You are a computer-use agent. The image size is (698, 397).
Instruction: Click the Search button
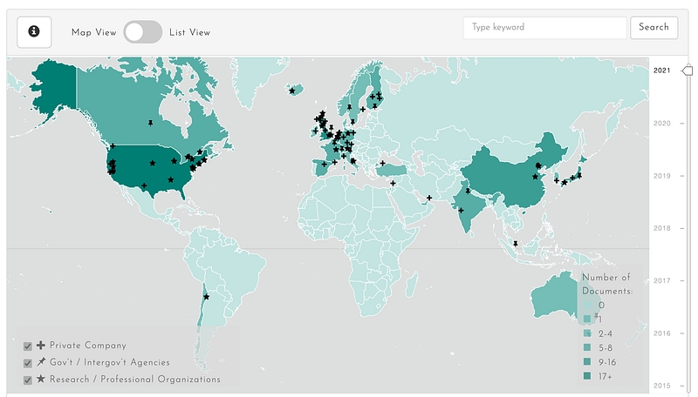pos(654,27)
